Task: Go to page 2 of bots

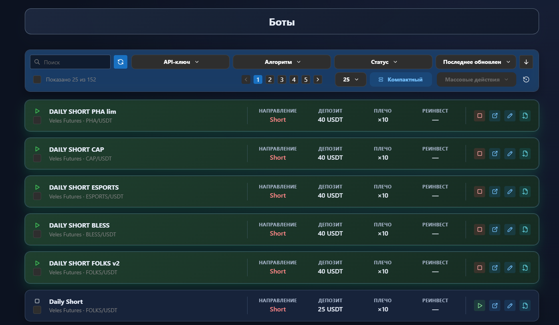Action: tap(270, 79)
